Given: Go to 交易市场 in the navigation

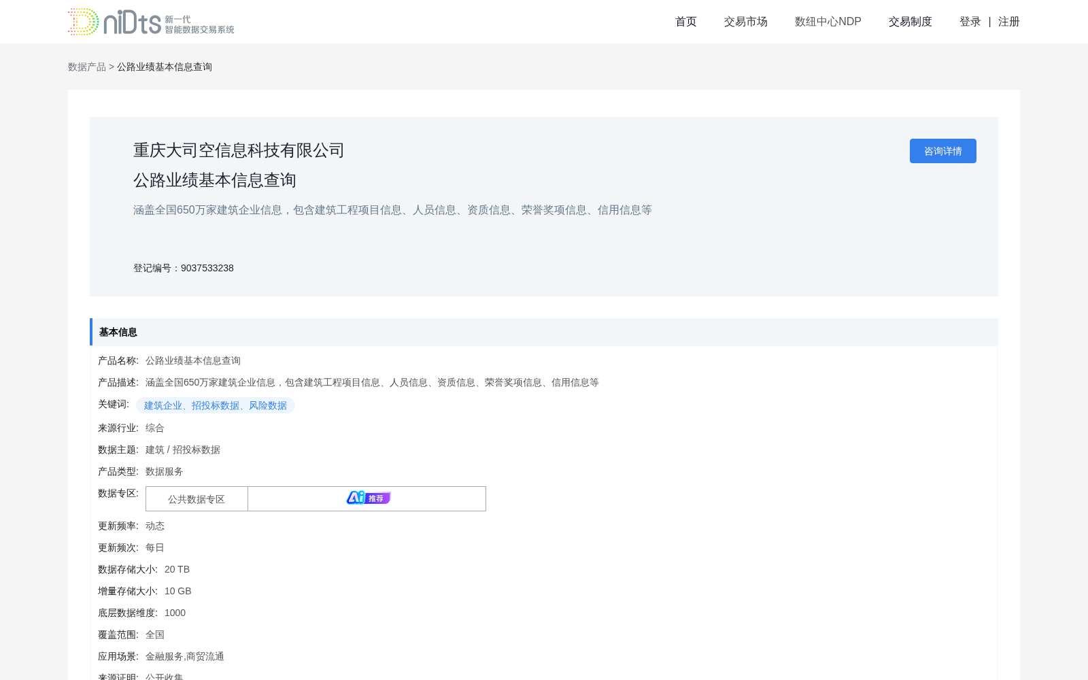Looking at the screenshot, I should pyautogui.click(x=745, y=22).
